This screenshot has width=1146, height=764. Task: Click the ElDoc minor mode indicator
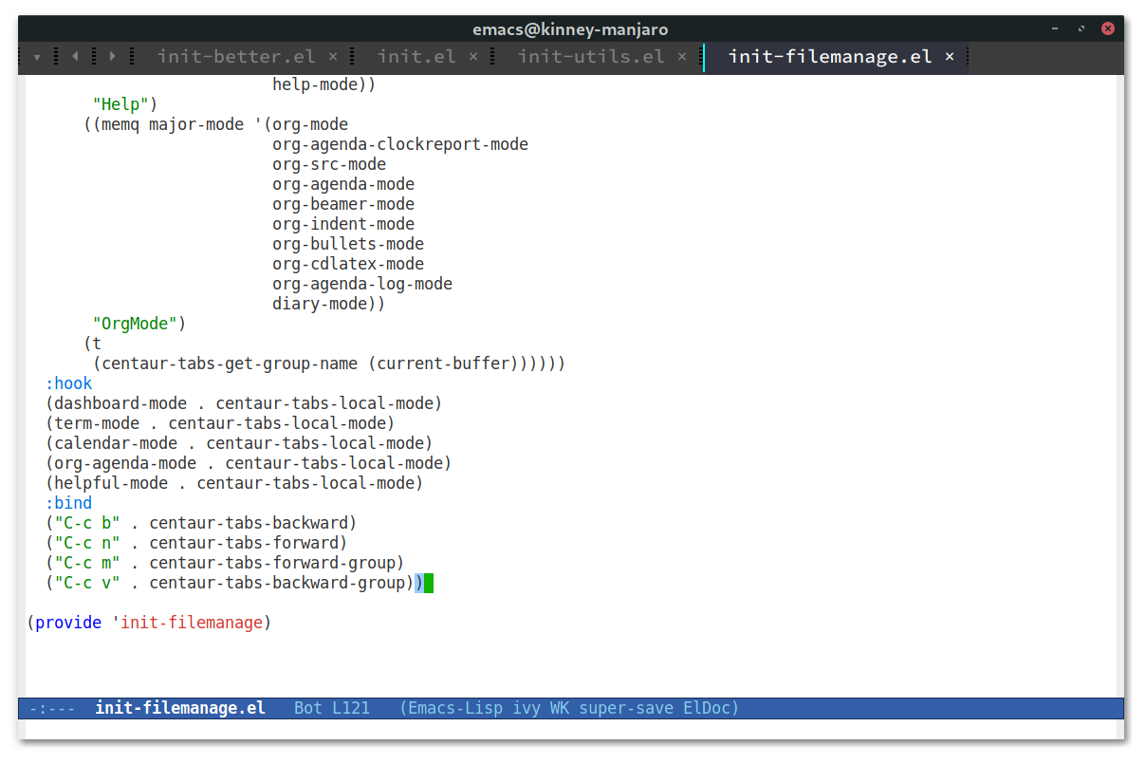point(706,708)
